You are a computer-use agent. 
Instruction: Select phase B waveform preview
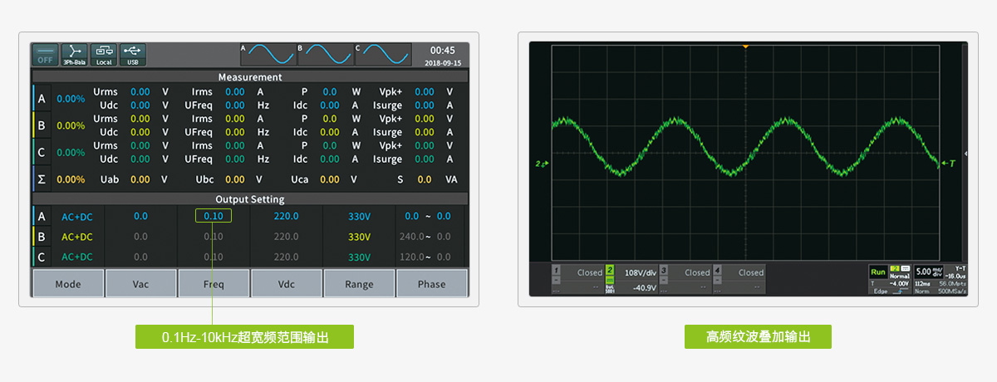click(x=326, y=55)
